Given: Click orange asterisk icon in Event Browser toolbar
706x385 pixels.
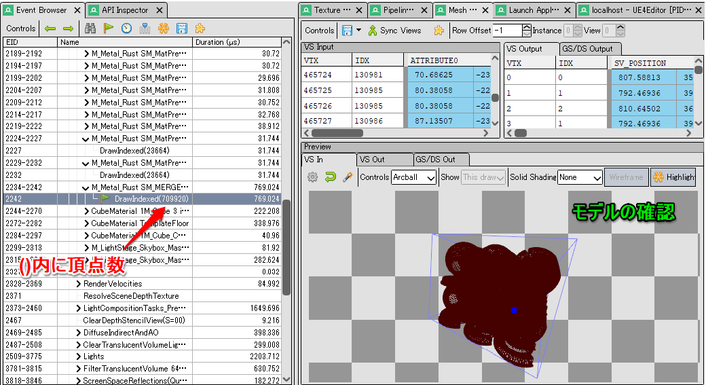Looking at the screenshot, I should (x=164, y=29).
